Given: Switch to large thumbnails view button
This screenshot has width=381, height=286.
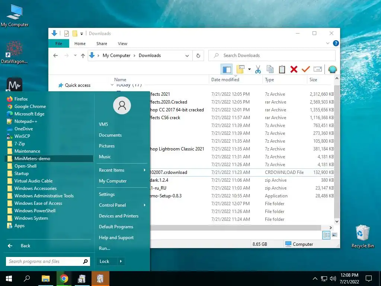Looking at the screenshot, I should coord(334,235).
